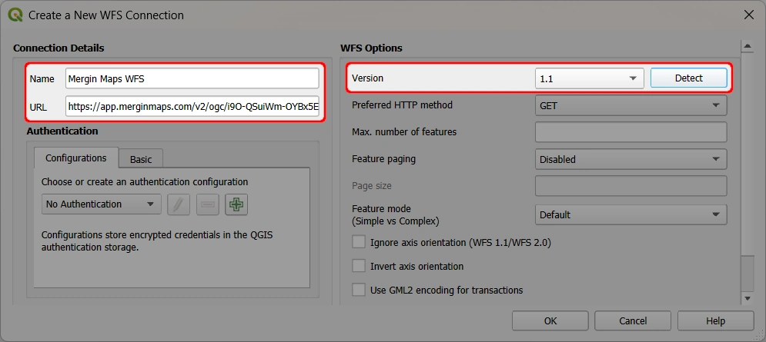Viewport: 766px width, 342px height.
Task: Click the 'Preferred HTTP method' label
Action: (x=402, y=105)
